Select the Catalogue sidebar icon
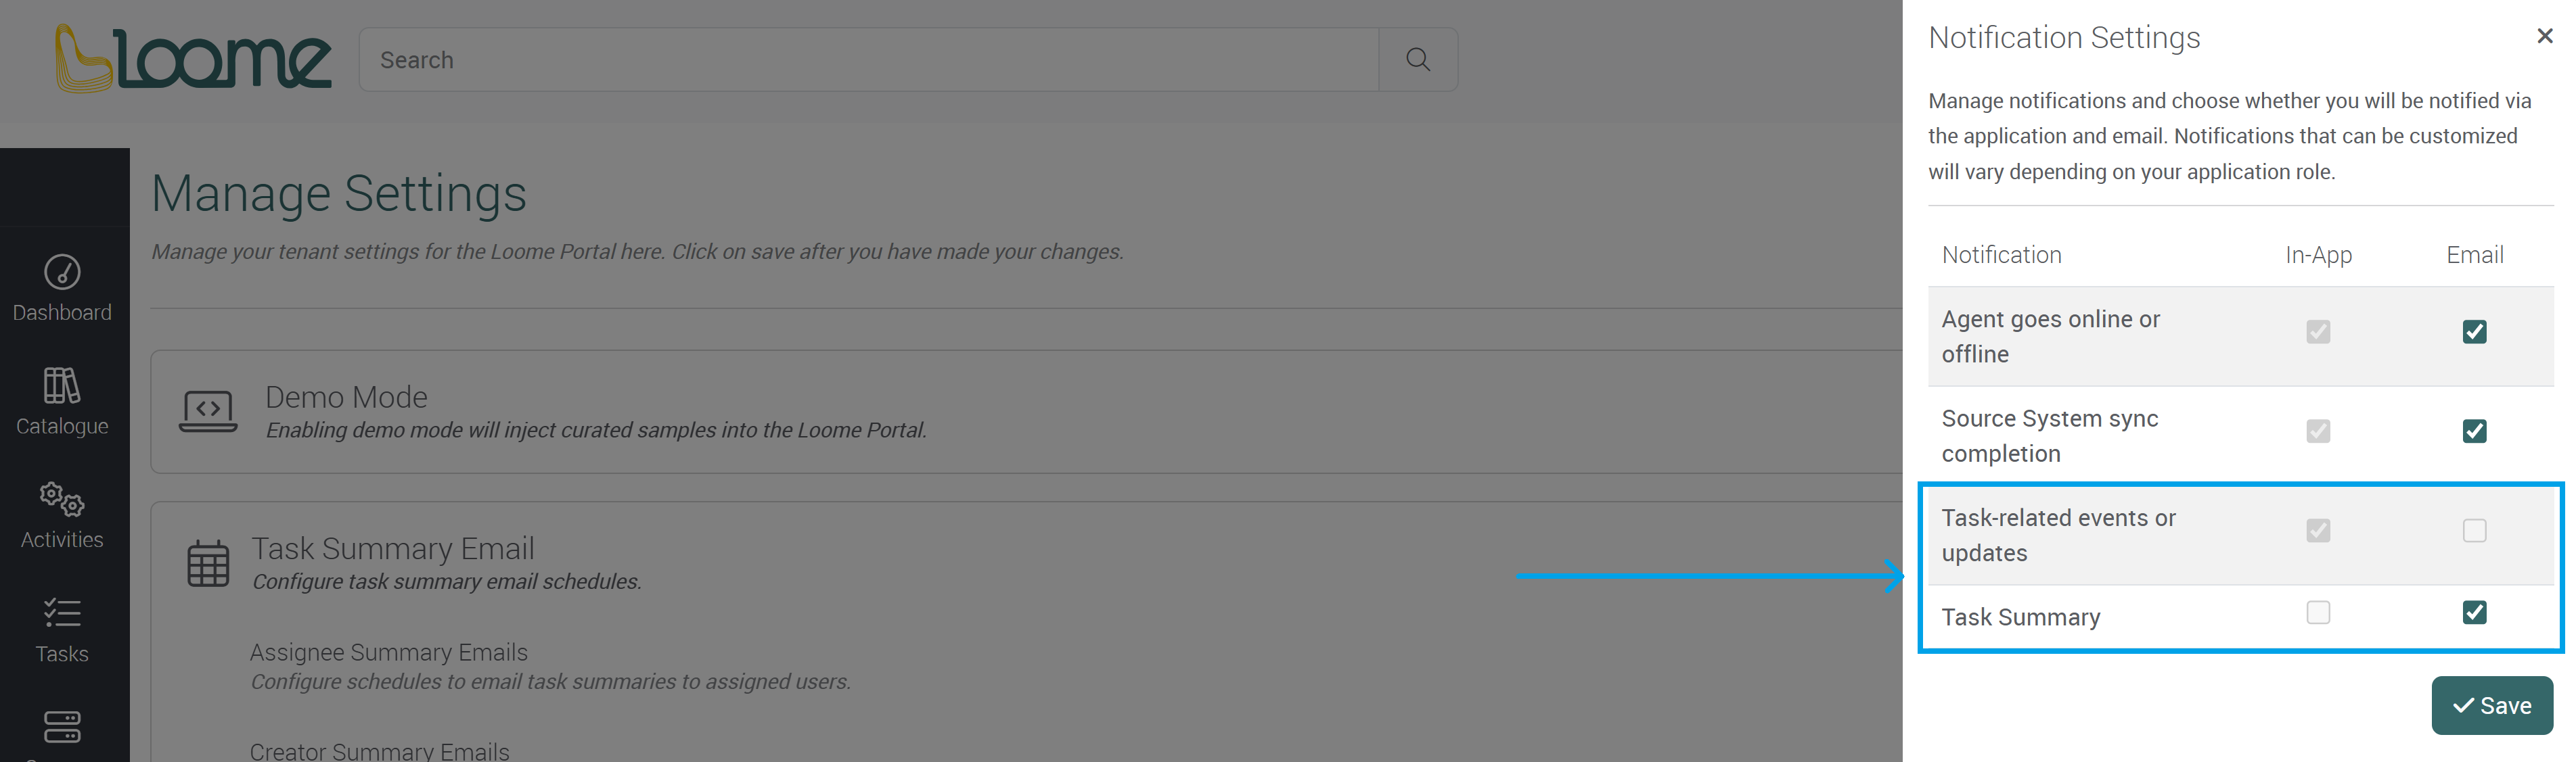Viewport: 2576px width, 762px height. tap(62, 400)
